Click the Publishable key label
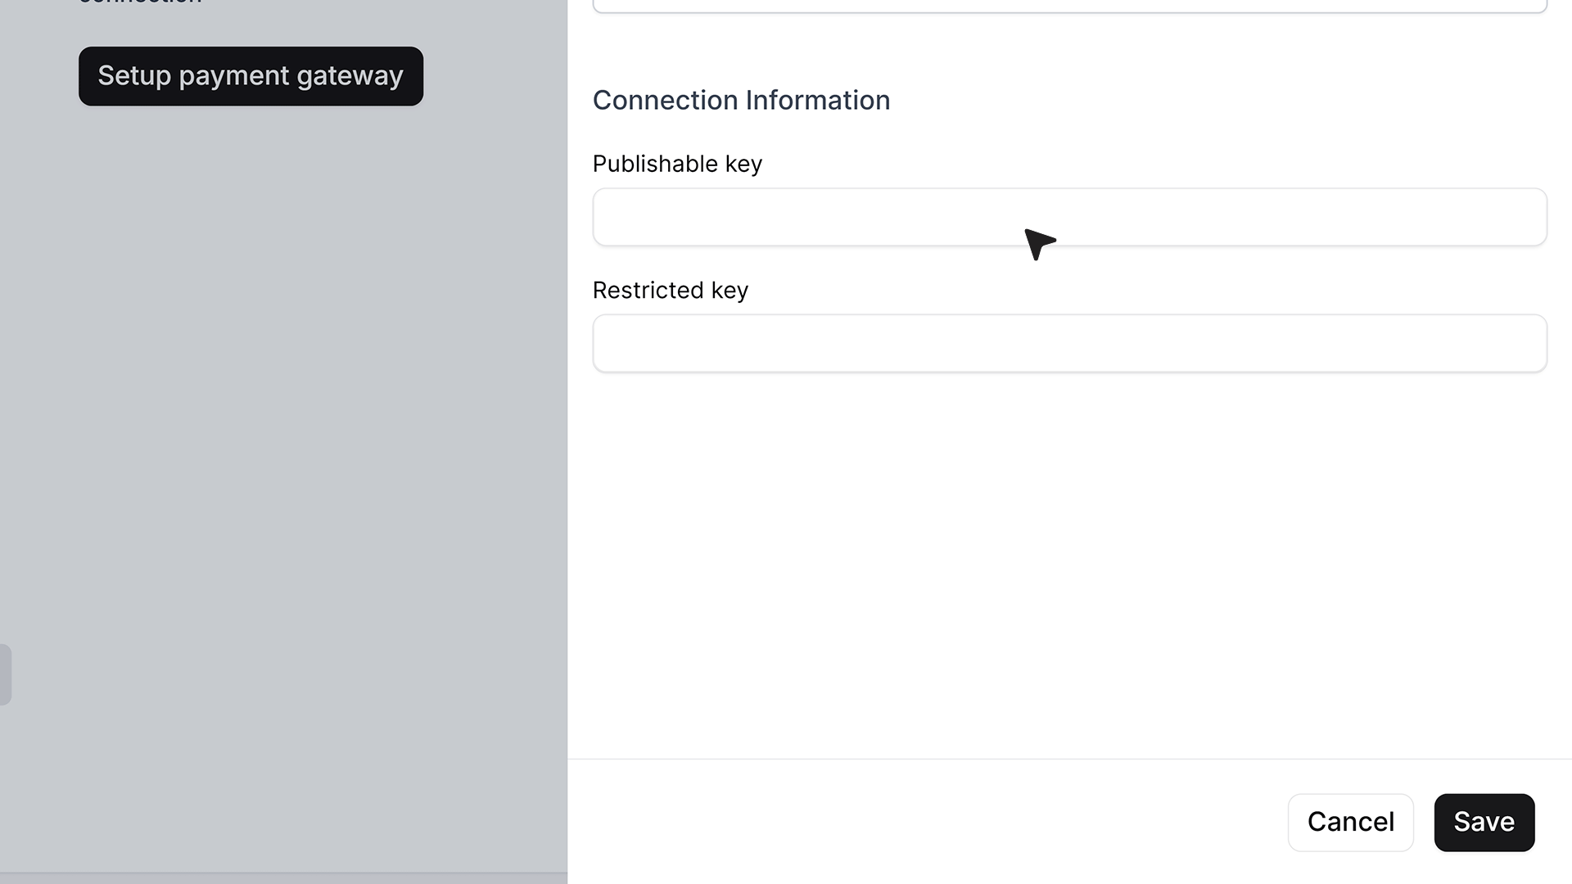1572x884 pixels. point(677,164)
